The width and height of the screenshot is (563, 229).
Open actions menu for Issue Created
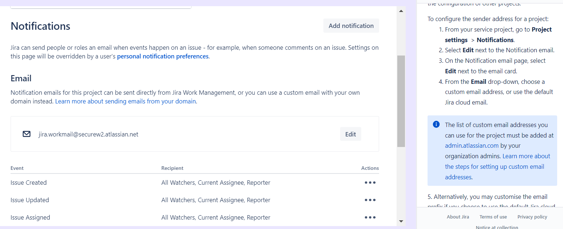click(370, 183)
